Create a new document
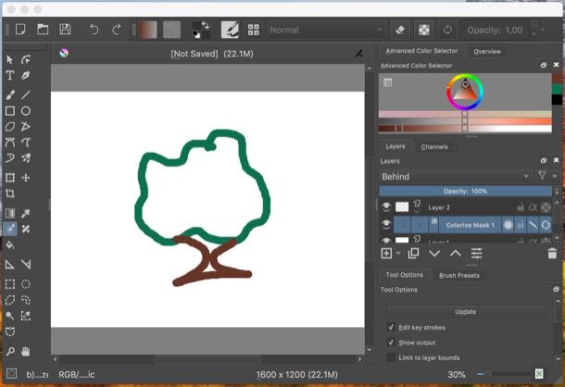Viewport: 565px width, 387px height. coord(20,30)
